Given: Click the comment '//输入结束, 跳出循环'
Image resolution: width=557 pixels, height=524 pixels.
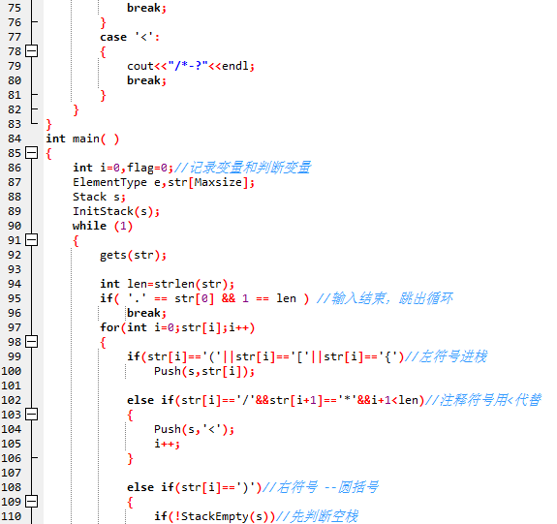Looking at the screenshot, I should click(x=385, y=298).
